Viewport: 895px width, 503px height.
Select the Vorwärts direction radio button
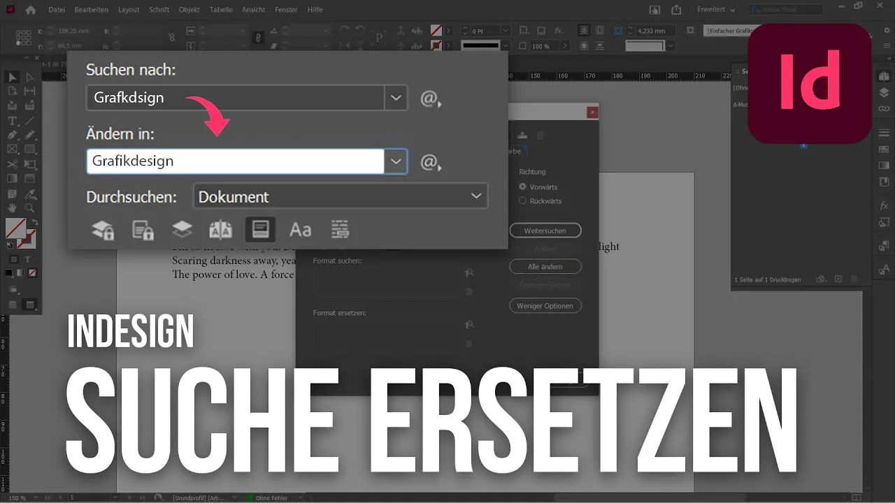point(522,187)
